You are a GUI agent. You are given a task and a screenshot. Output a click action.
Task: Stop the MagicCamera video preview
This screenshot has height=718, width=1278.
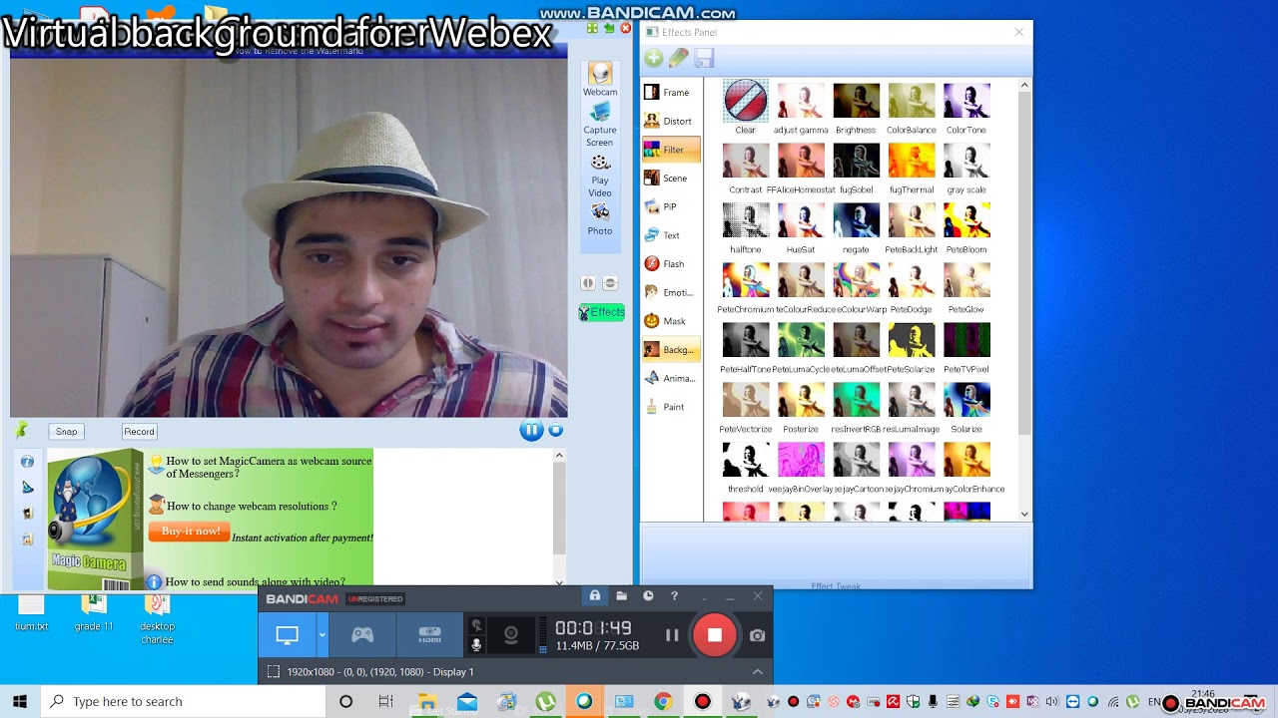556,431
